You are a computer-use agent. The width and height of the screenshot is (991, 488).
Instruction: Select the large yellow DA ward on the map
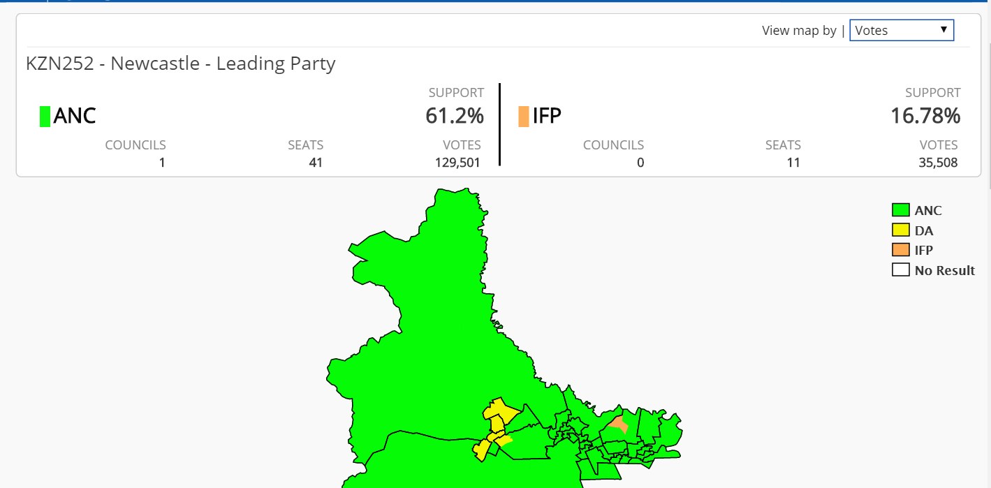pos(499,414)
